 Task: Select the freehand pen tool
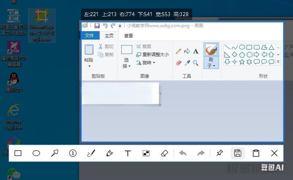pyautogui.click(x=91, y=153)
